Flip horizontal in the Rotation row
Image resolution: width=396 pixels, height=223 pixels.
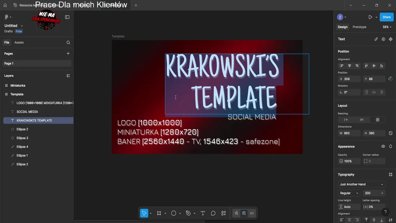pos(374,92)
